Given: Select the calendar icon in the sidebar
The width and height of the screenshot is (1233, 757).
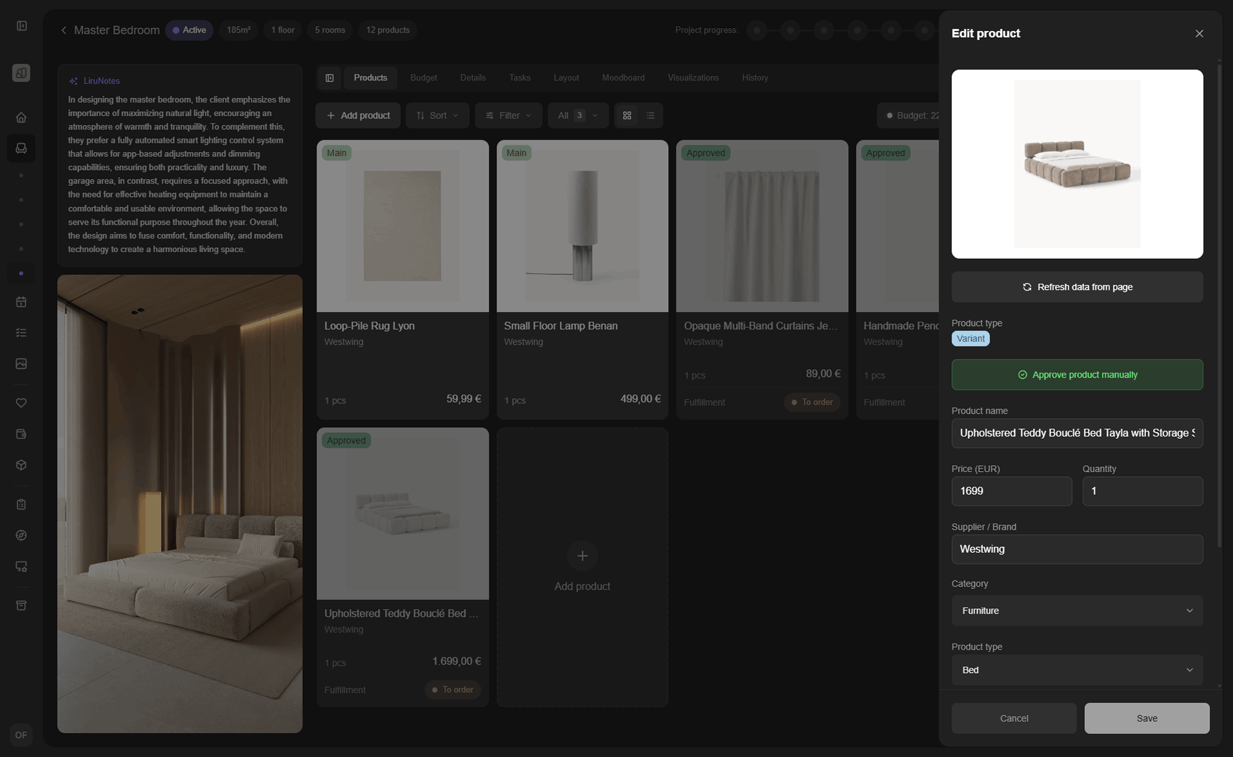Looking at the screenshot, I should [x=21, y=301].
